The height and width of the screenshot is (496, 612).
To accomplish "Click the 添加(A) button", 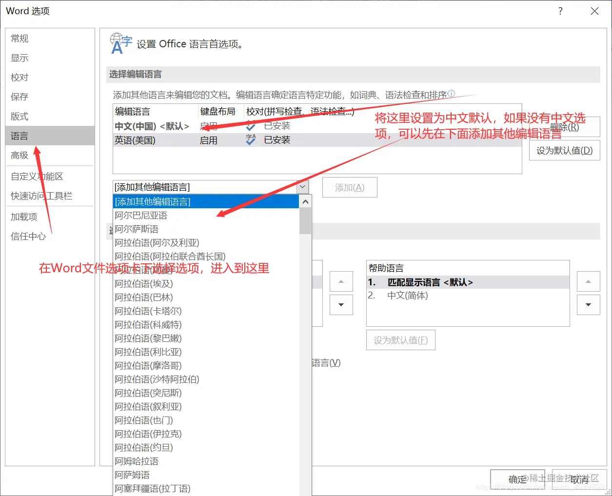I will [x=349, y=187].
